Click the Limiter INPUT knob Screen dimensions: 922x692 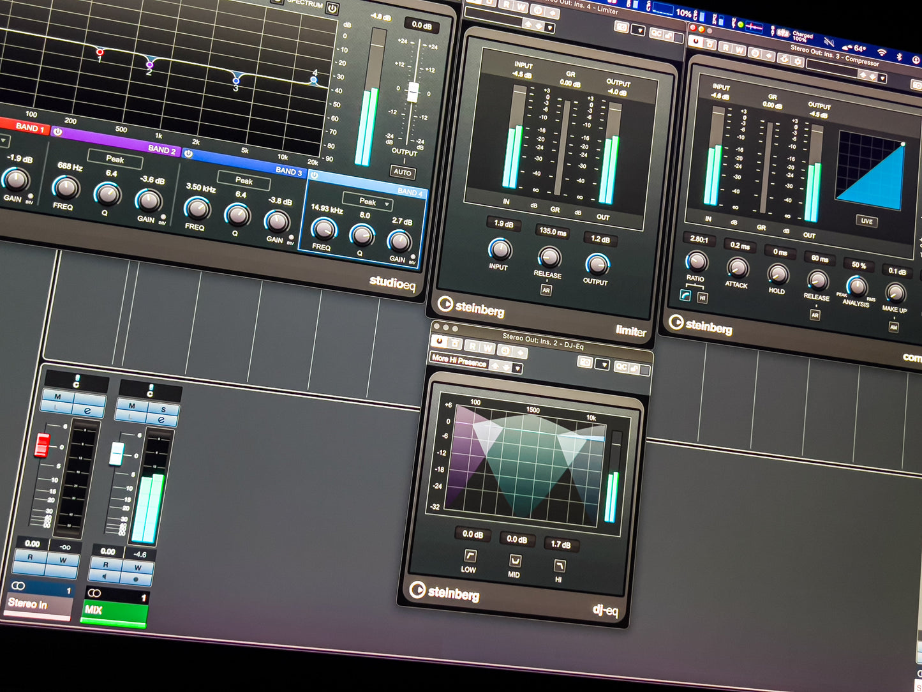(500, 249)
